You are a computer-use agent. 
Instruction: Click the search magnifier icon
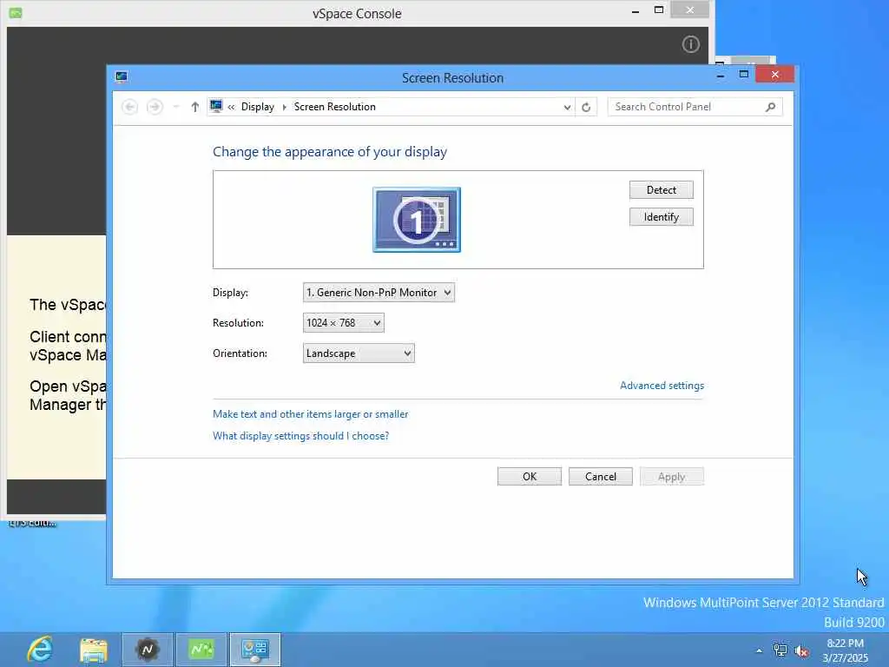(770, 107)
